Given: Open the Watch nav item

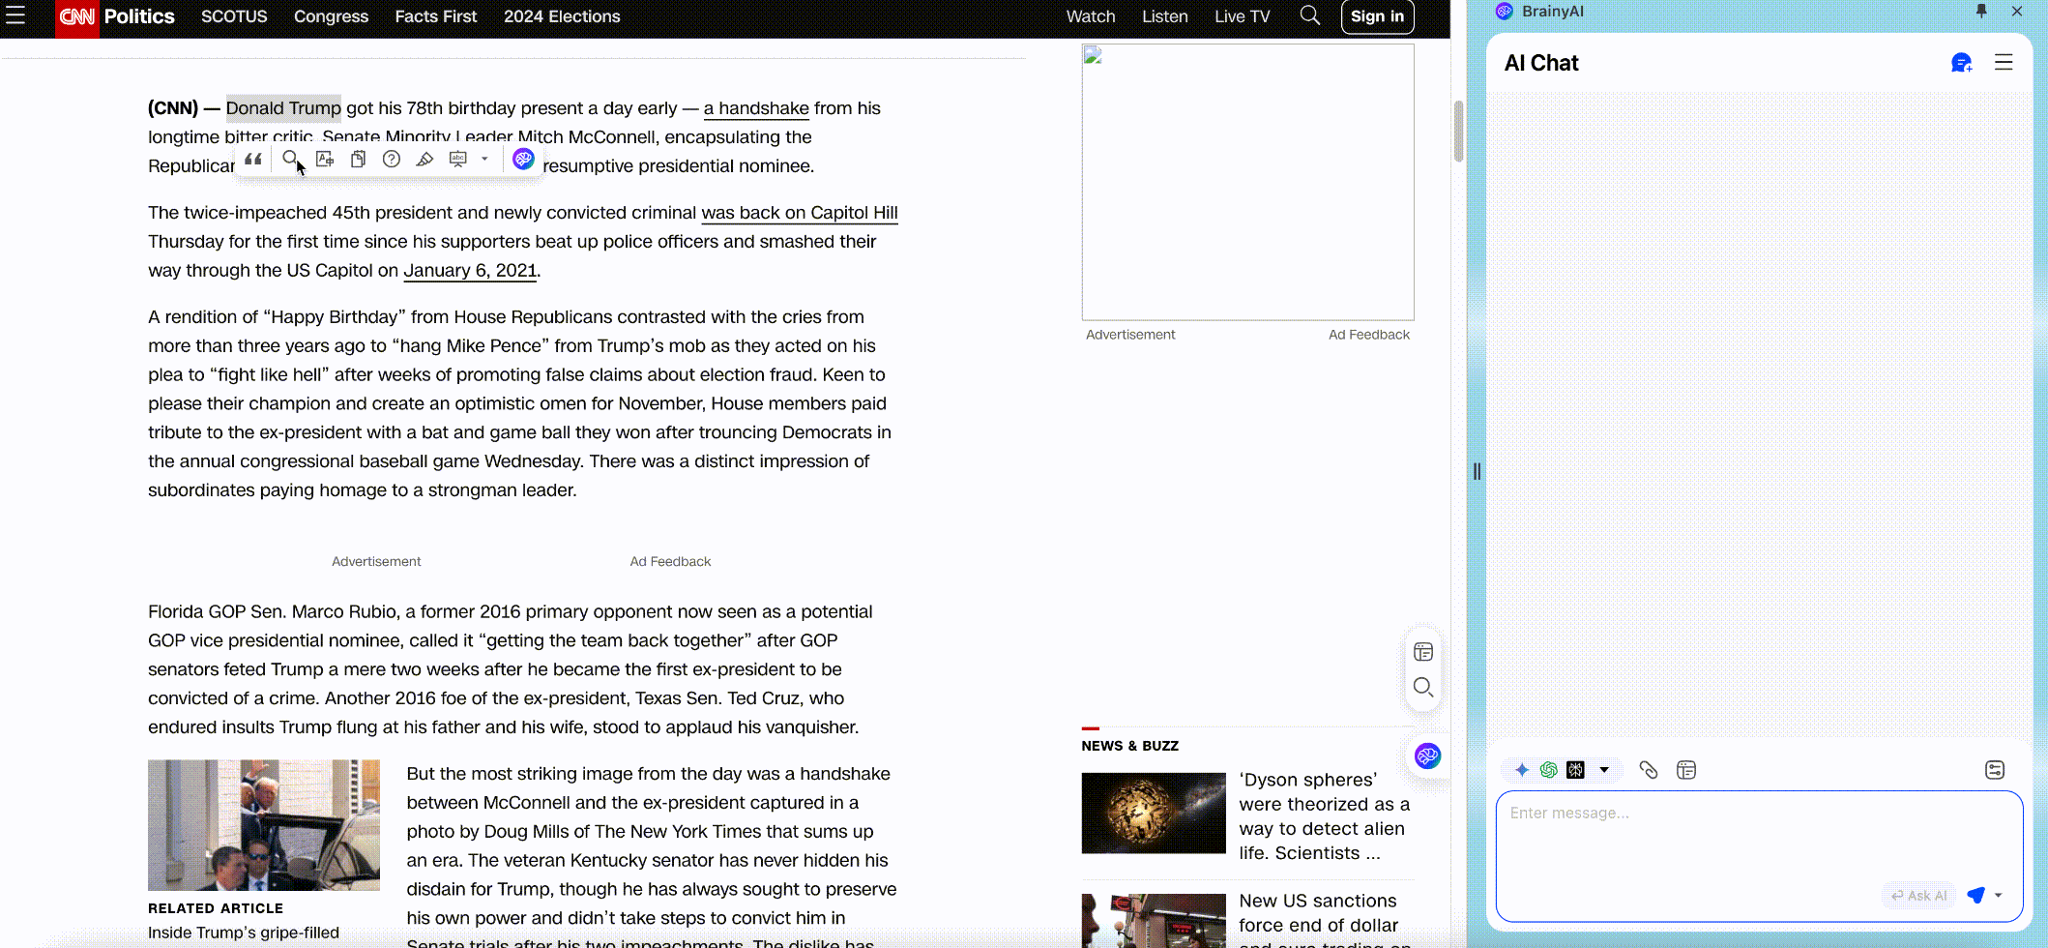Looking at the screenshot, I should (1091, 16).
